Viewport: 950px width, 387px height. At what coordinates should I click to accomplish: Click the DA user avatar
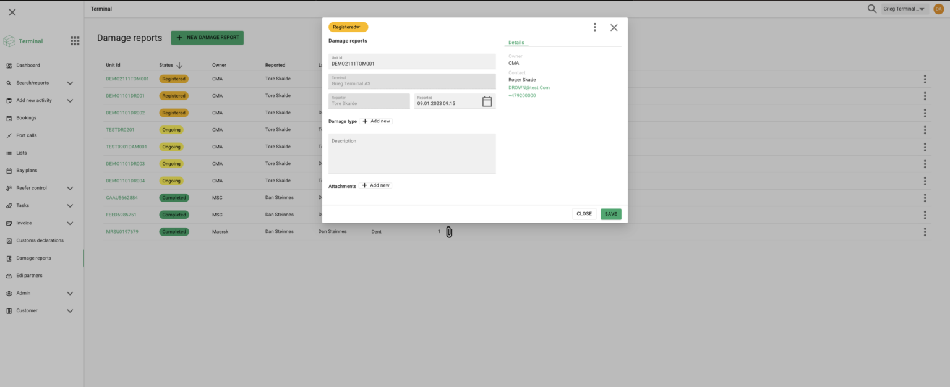click(939, 9)
